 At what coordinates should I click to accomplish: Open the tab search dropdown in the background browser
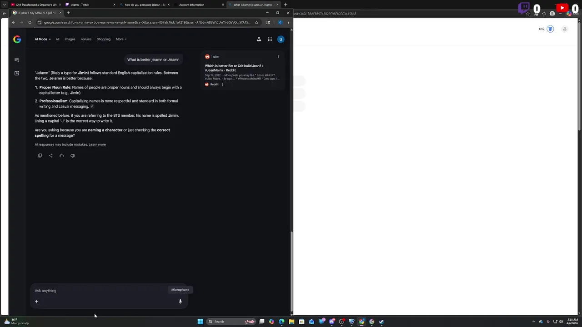[x=4, y=5]
